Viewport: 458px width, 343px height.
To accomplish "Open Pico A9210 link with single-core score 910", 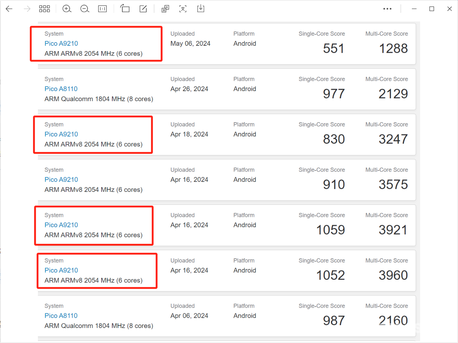I will 61,180.
